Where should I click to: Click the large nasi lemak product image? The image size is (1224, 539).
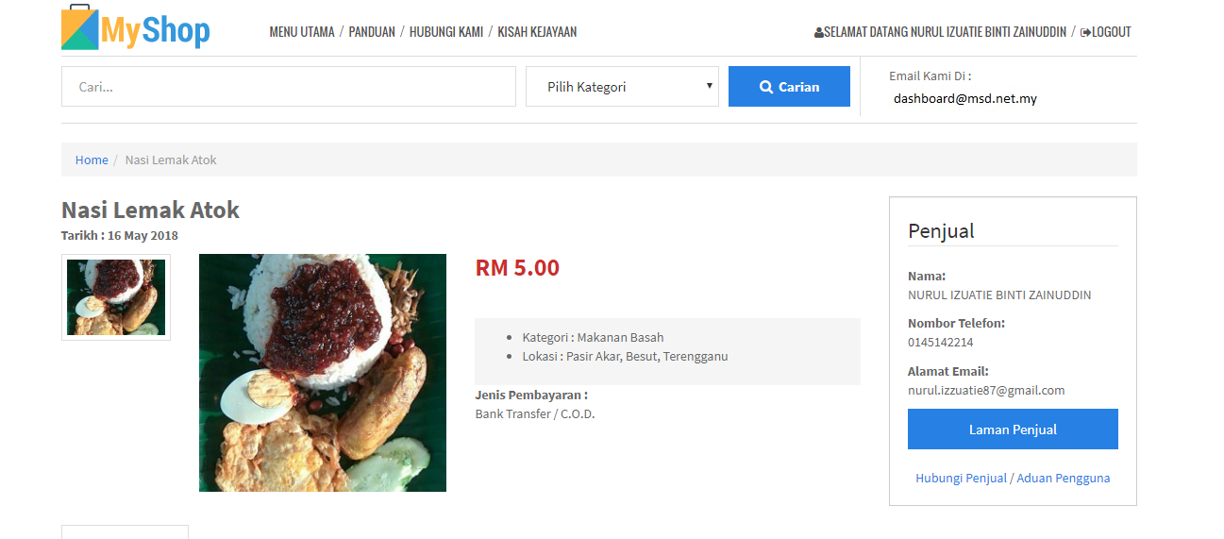pos(323,373)
